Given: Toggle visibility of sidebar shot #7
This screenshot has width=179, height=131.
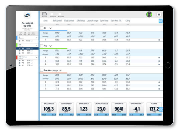Looking at the screenshot, I should (x=19, y=41).
